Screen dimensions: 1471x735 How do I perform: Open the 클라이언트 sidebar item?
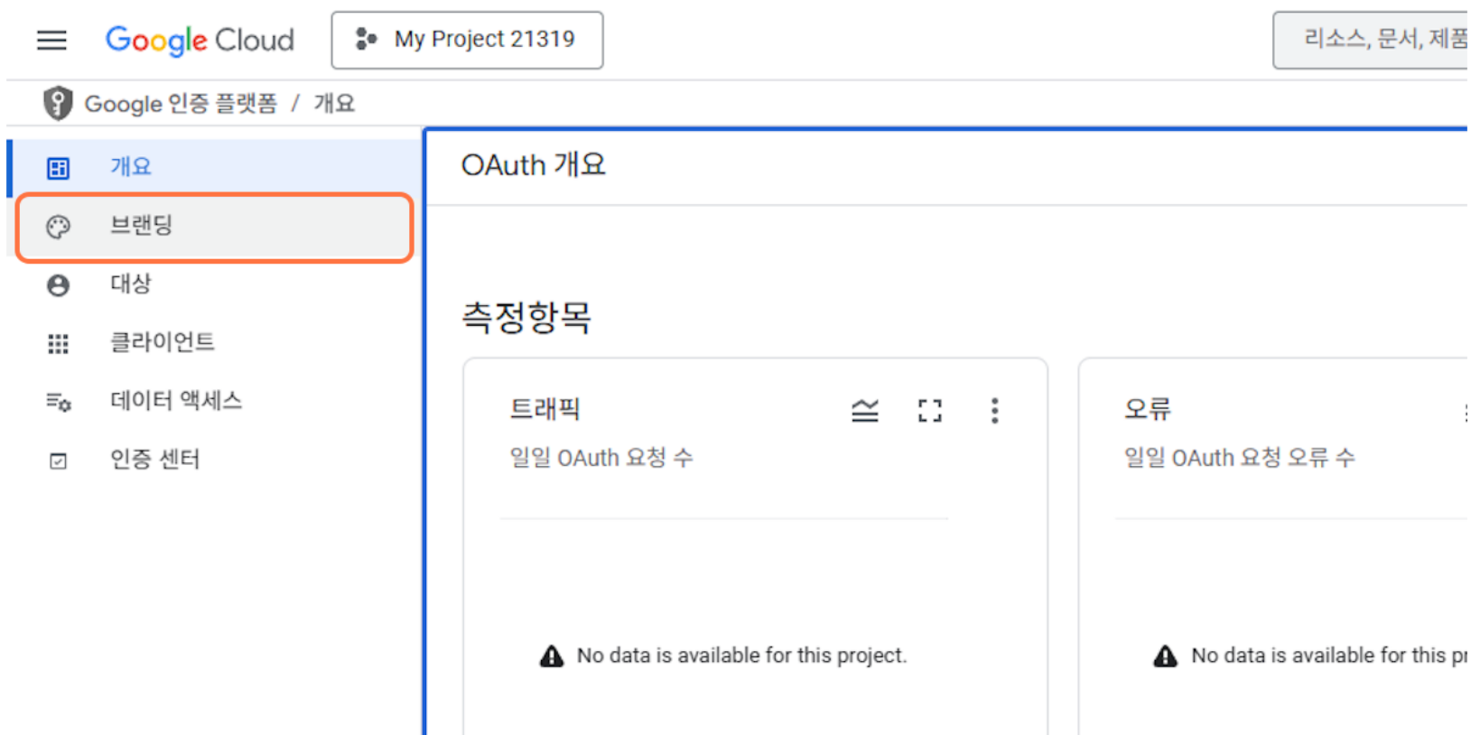pos(213,343)
